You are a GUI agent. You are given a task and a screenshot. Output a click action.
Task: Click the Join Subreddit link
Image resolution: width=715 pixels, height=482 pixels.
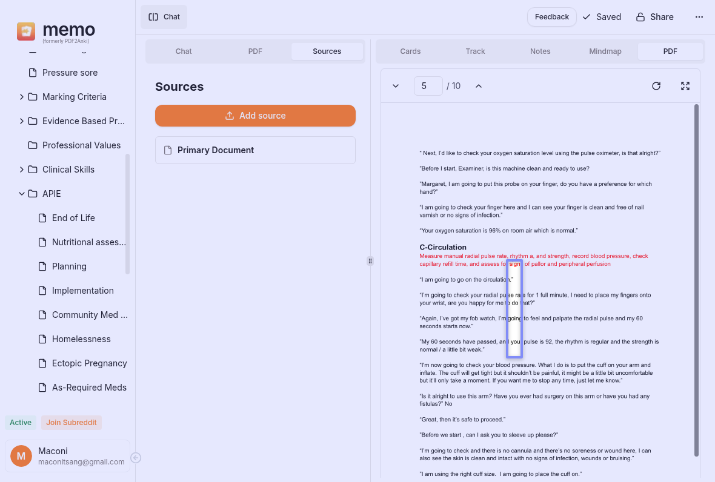[71, 423]
